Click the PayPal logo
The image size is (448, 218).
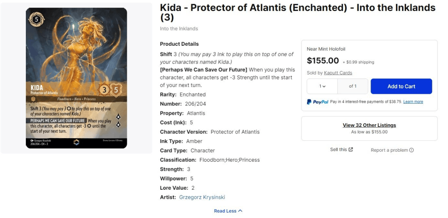(x=318, y=102)
